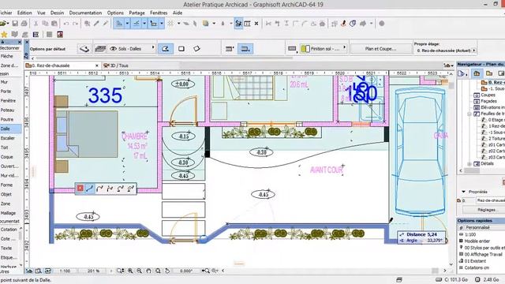505x284 pixels.
Task: Toggle the first slab edge angle option
Action: [x=230, y=49]
